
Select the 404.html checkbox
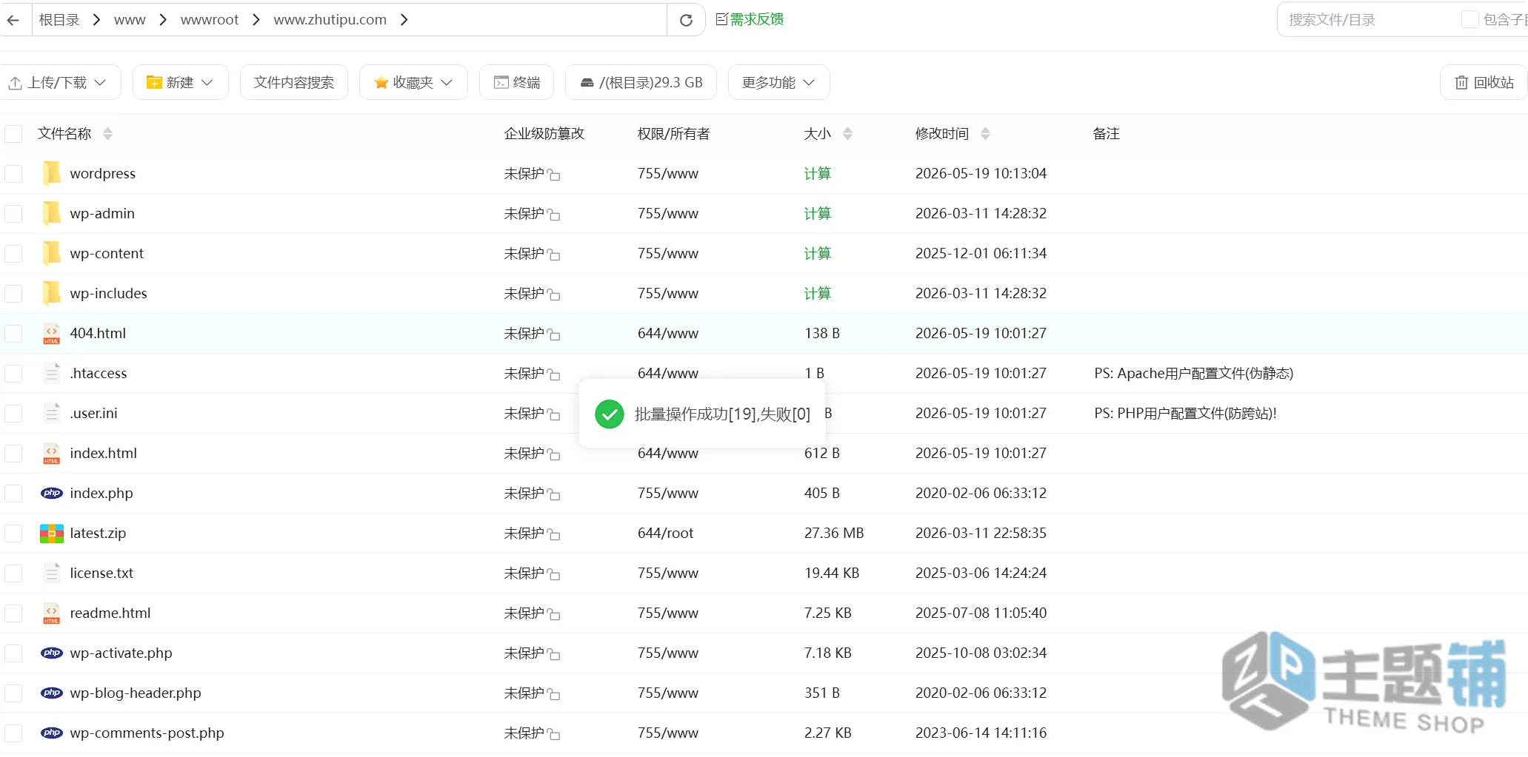pyautogui.click(x=13, y=334)
